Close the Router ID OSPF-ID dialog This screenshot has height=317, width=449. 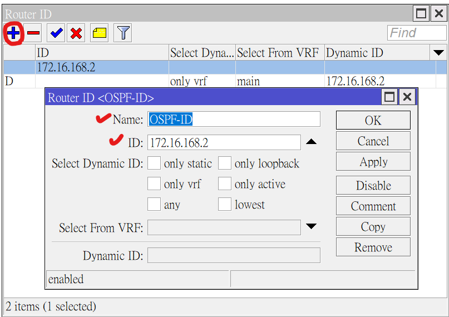[408, 97]
